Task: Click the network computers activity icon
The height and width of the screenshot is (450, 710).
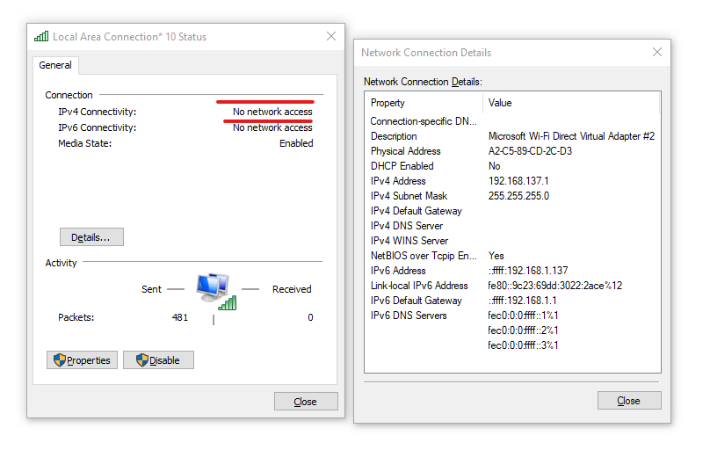Action: point(216,291)
